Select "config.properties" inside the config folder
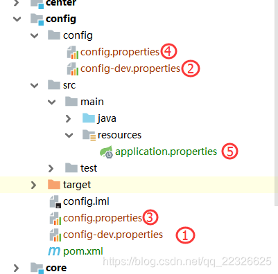The height and width of the screenshot is (274, 278). (x=120, y=53)
